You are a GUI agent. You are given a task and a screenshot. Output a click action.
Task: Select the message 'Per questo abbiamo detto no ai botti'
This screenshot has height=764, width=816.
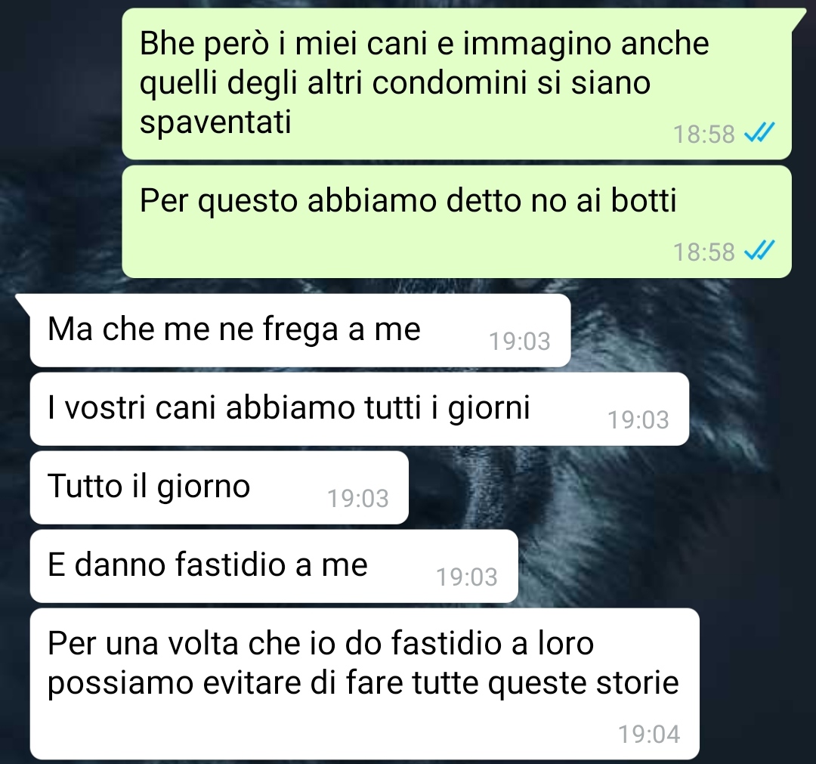pos(456,221)
